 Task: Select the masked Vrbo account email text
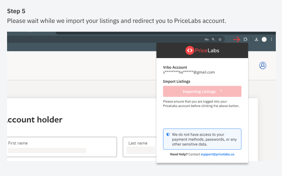(x=189, y=72)
